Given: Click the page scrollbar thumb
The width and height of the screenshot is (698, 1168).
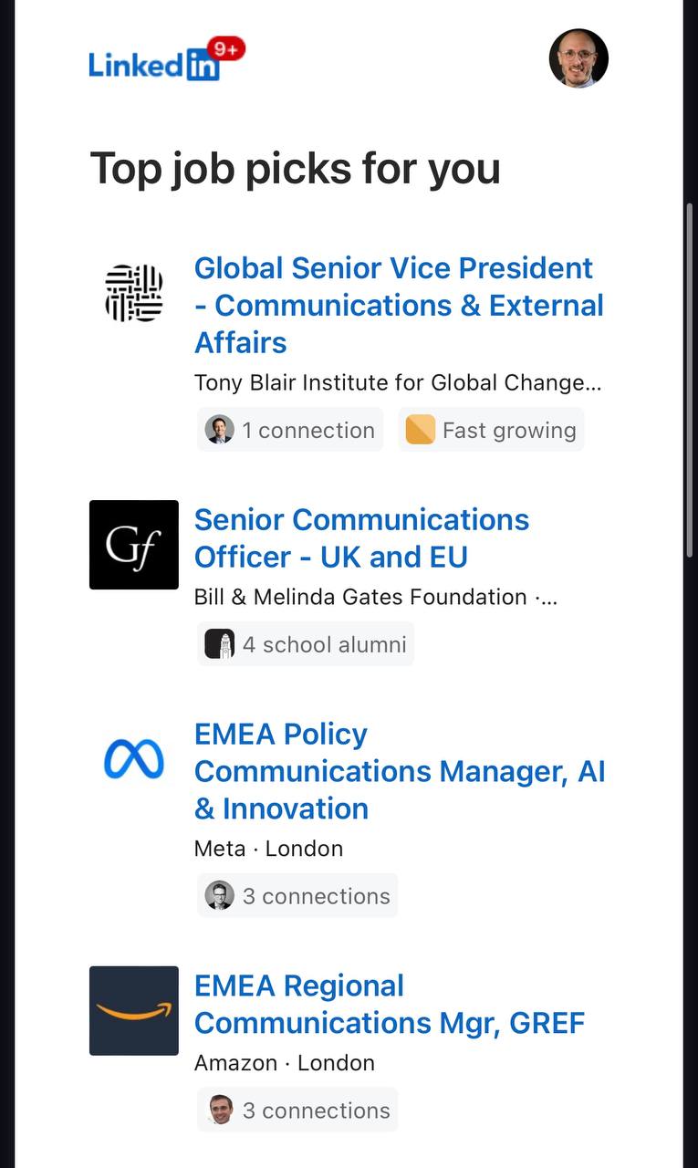Looking at the screenshot, I should click(690, 379).
